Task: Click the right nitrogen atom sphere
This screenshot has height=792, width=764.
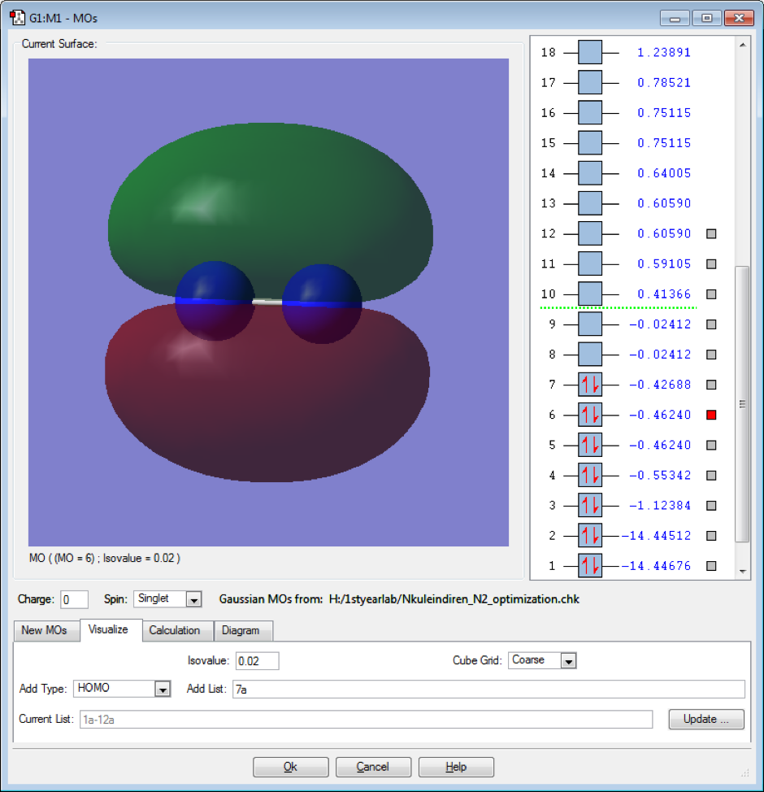Action: pyautogui.click(x=322, y=303)
